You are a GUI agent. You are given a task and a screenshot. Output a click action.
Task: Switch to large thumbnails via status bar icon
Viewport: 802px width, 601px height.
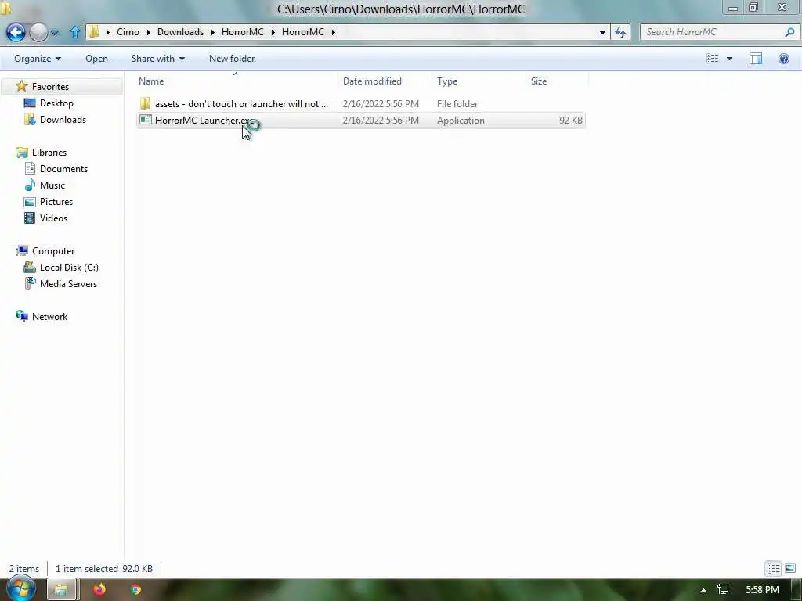click(789, 568)
